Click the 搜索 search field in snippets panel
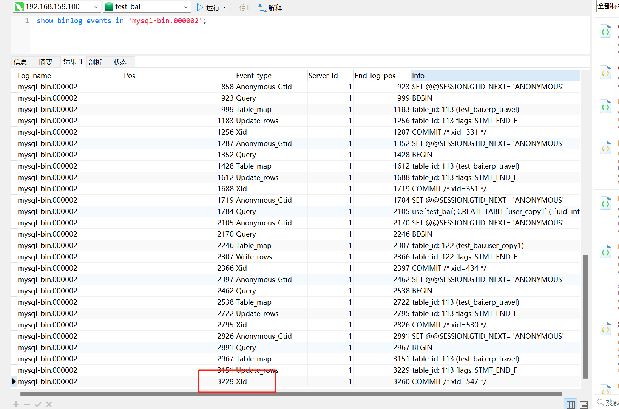Viewport: 619px width, 409px height. (612, 402)
